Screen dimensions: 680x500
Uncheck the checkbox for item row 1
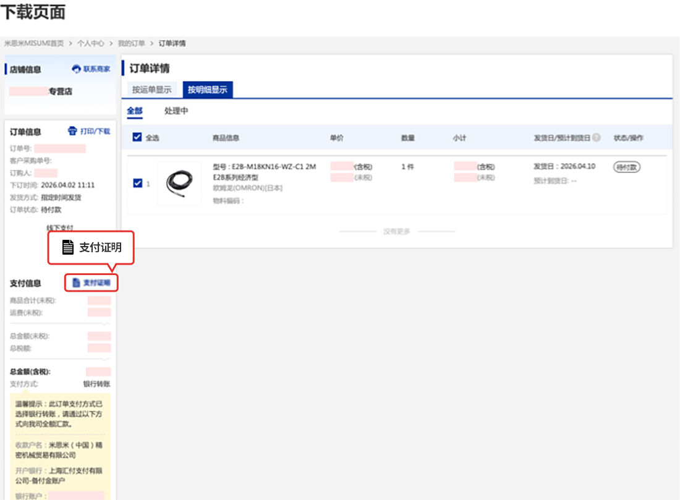click(137, 184)
